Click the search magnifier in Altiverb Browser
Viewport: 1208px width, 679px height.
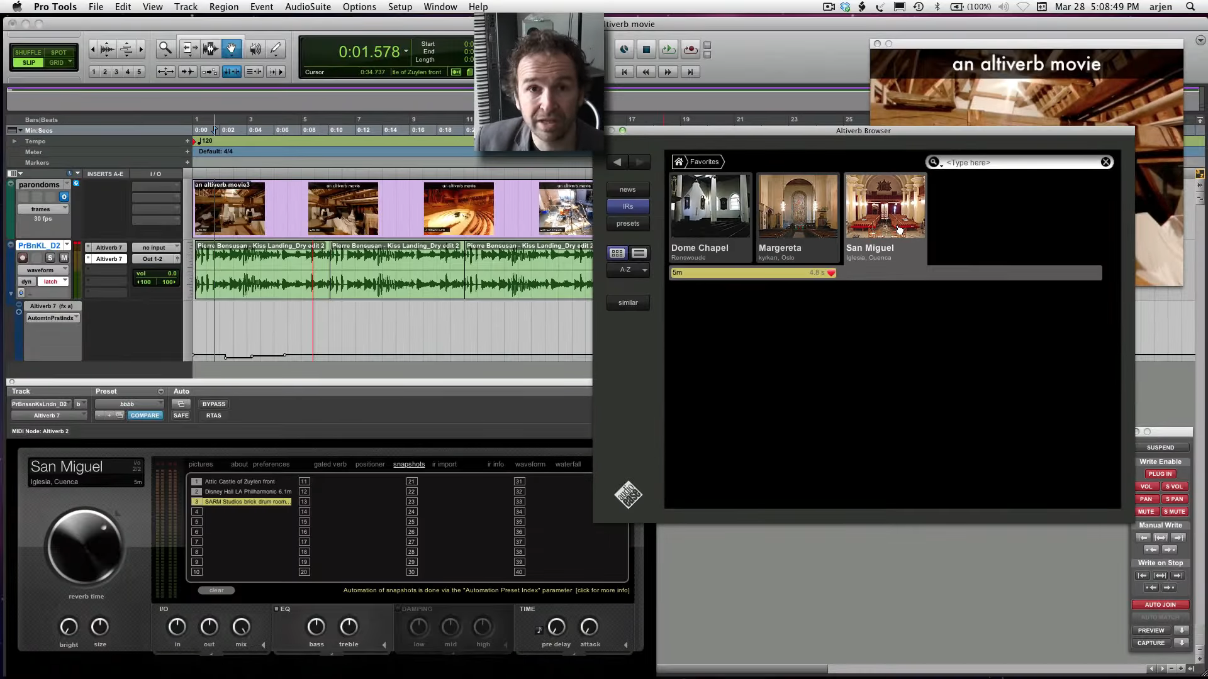pos(934,162)
